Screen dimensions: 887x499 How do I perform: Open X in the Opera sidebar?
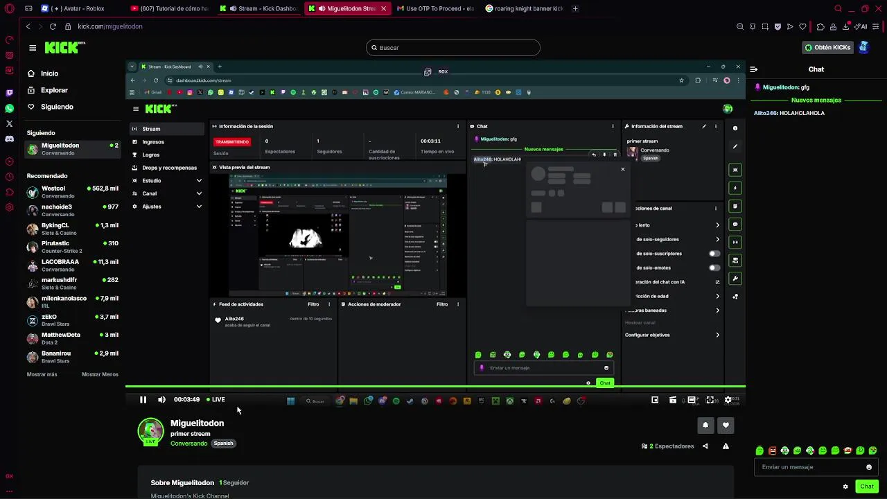(9, 123)
